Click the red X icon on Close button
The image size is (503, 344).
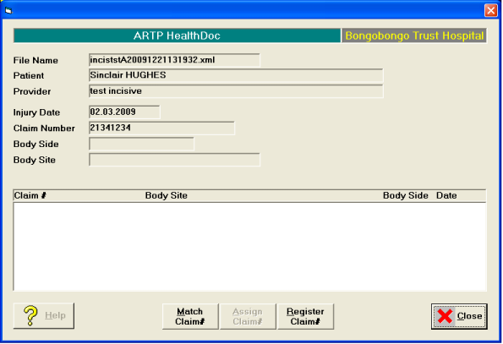click(445, 316)
